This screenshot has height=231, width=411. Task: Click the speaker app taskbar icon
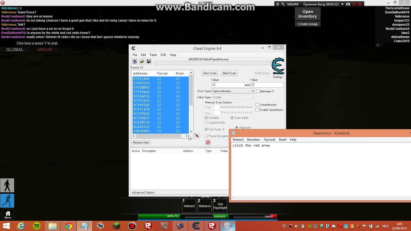click(x=228, y=226)
